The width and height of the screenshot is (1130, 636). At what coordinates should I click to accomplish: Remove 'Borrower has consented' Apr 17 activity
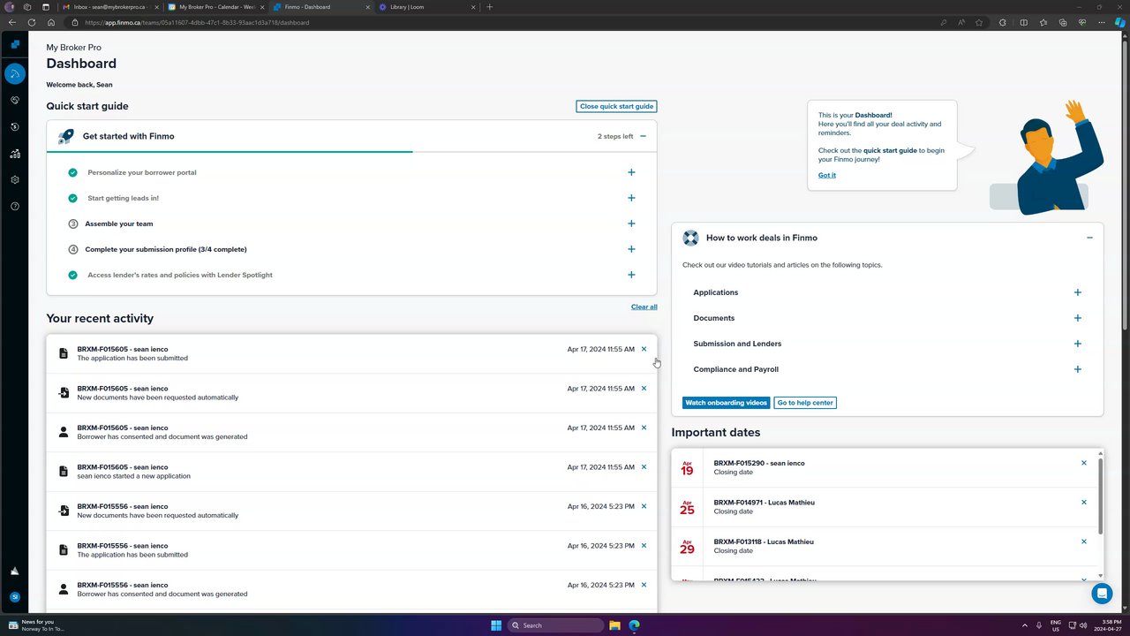644,428
